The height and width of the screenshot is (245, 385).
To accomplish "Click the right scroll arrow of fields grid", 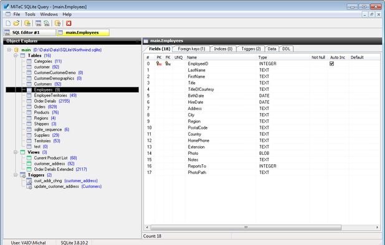I will [x=377, y=228].
